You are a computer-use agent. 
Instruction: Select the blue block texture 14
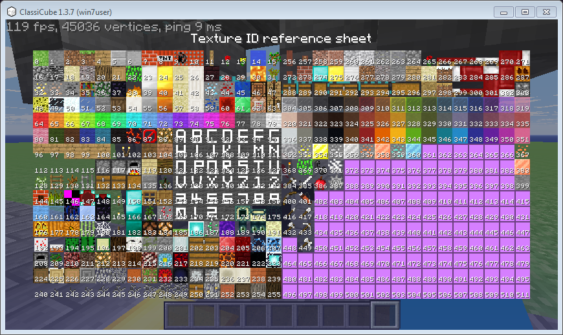[258, 58]
